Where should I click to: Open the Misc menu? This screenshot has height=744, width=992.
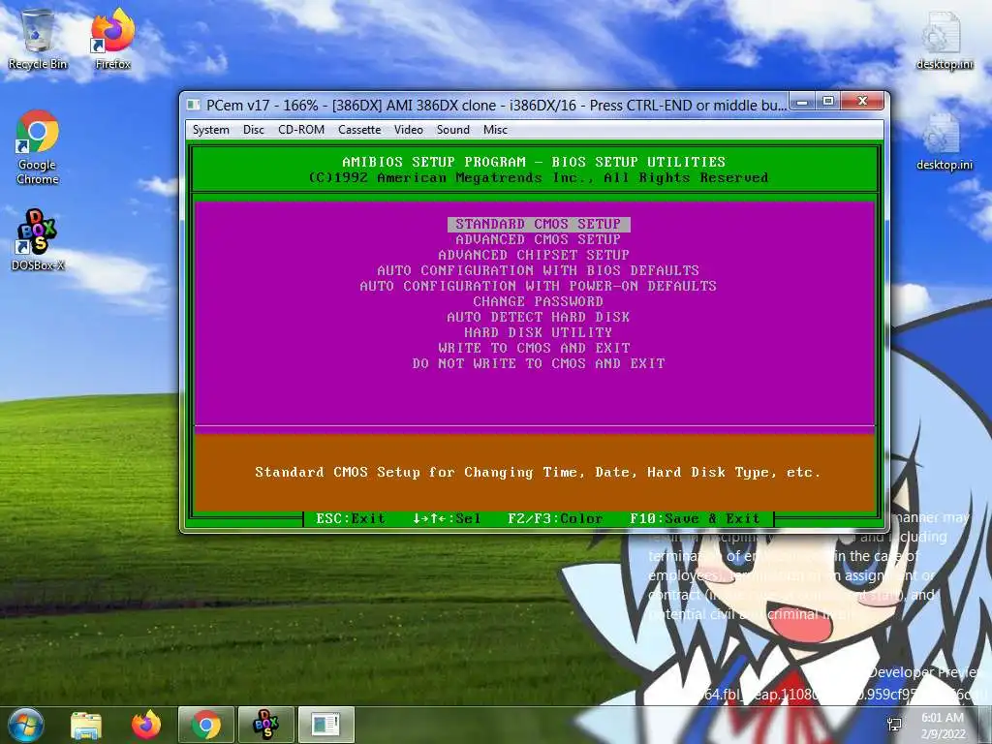(x=495, y=130)
